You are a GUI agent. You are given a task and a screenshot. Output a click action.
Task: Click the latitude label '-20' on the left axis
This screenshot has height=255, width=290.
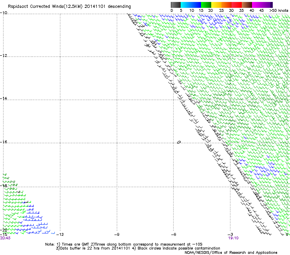point(4,230)
